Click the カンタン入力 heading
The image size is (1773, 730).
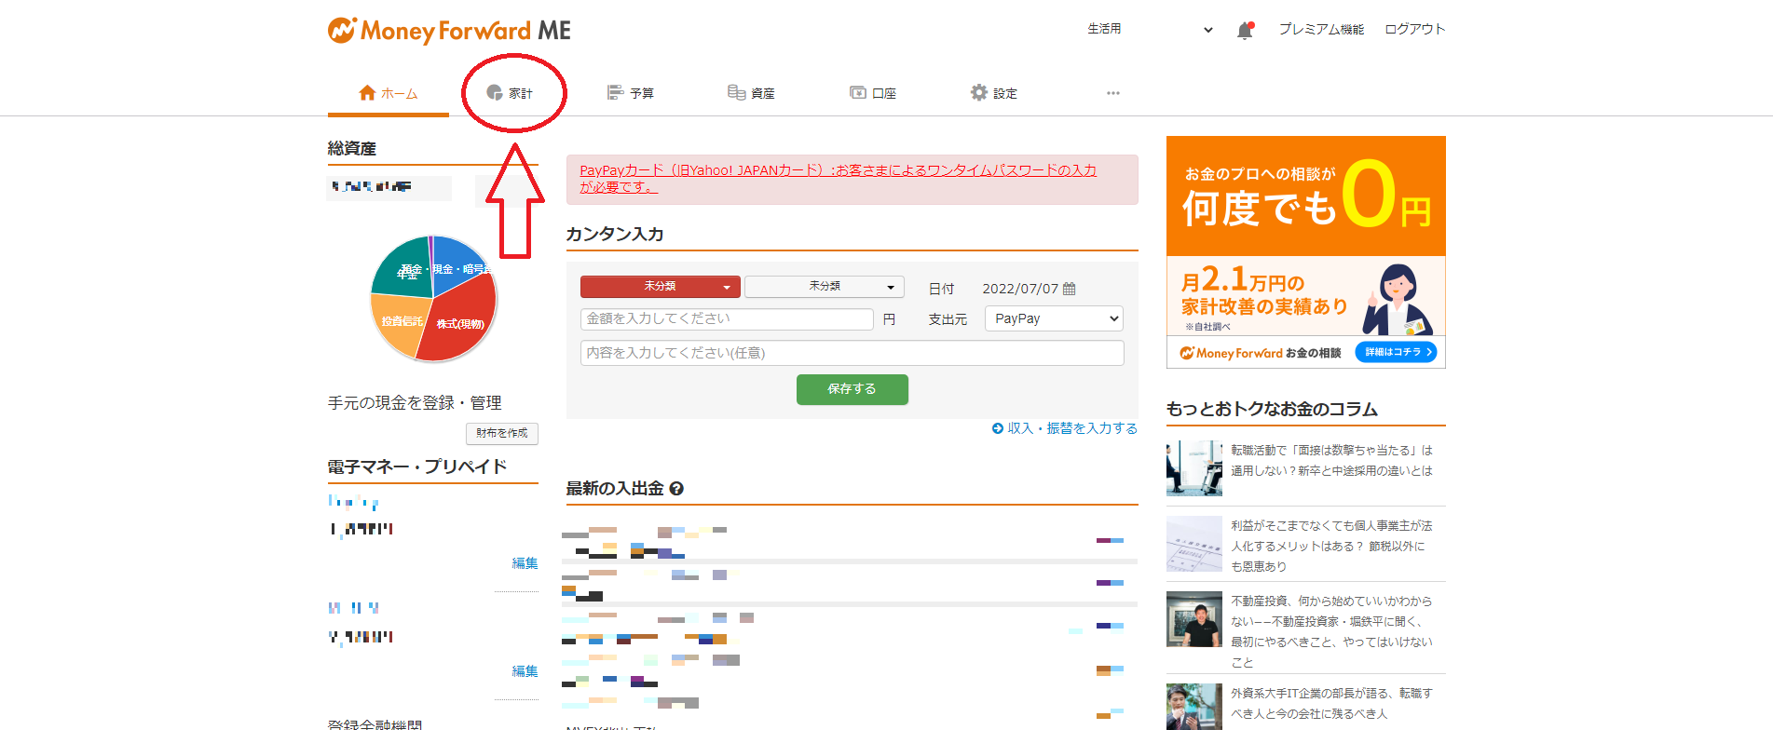pyautogui.click(x=615, y=234)
